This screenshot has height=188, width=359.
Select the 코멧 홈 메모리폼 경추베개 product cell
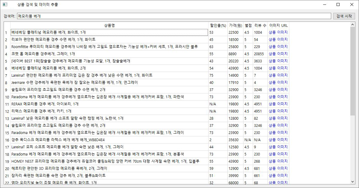click(109, 54)
